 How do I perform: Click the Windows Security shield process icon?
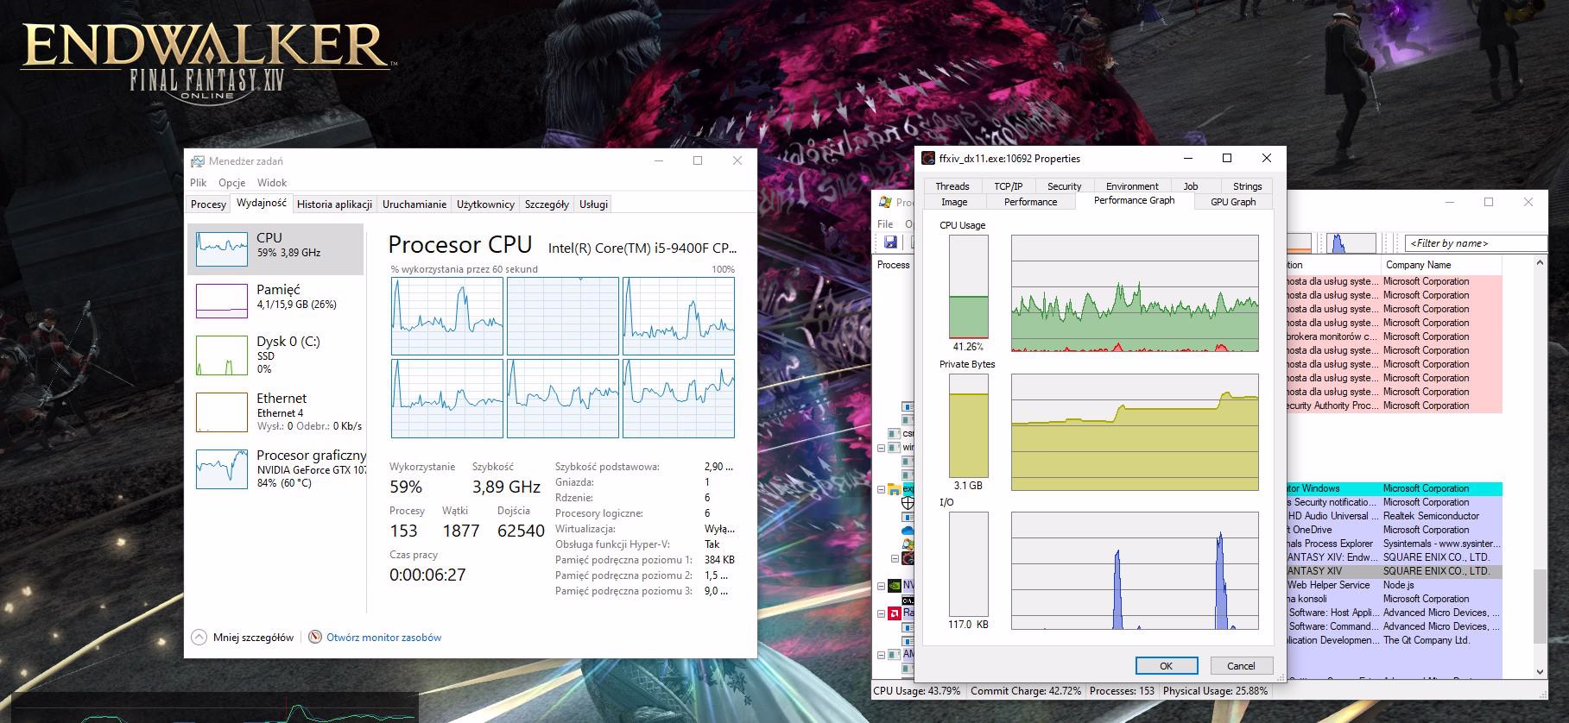point(908,503)
